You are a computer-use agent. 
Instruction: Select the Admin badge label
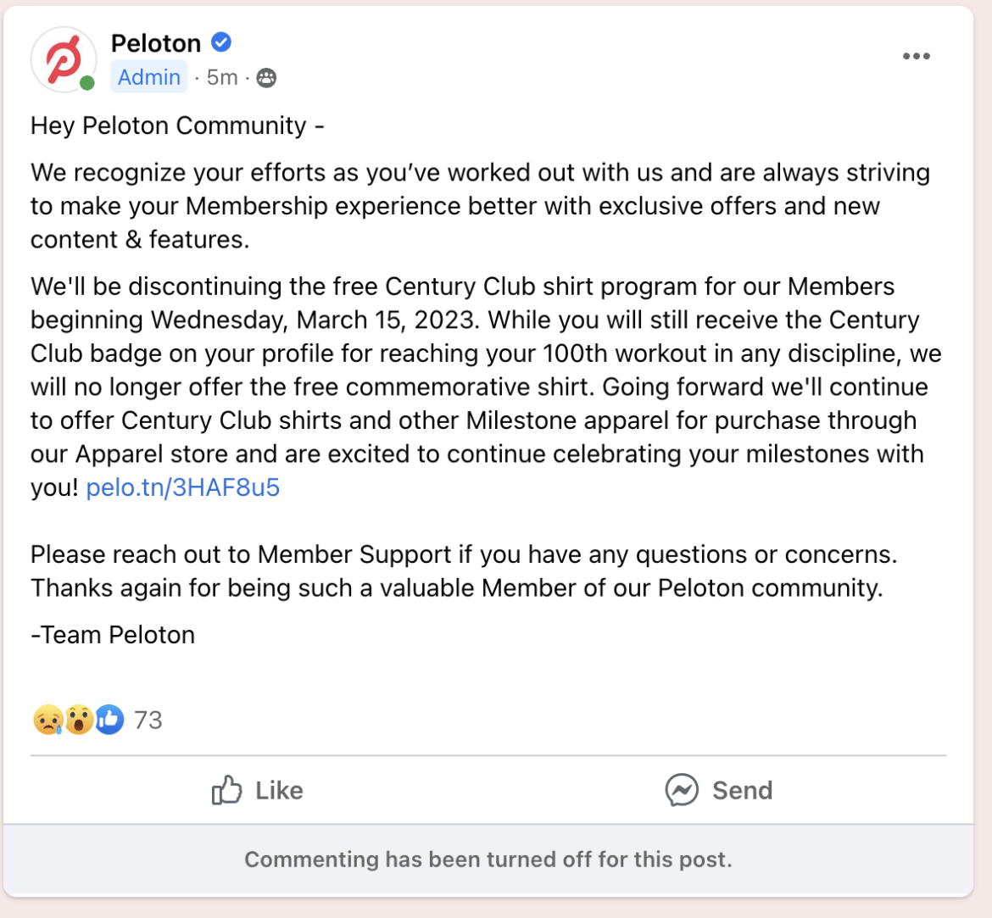click(149, 77)
